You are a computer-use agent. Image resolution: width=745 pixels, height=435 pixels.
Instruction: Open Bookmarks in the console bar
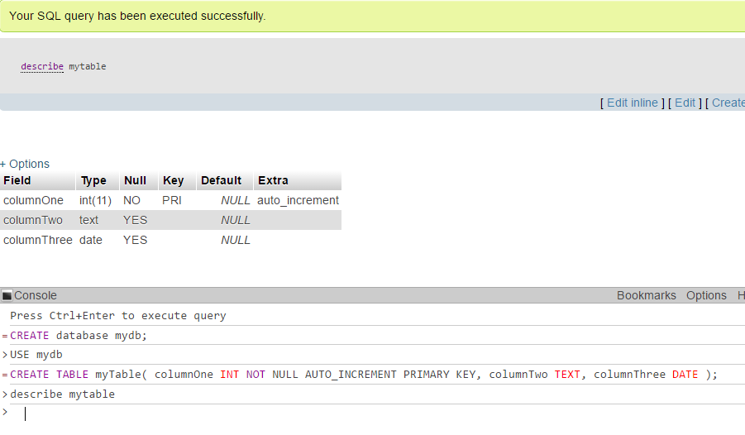(646, 295)
